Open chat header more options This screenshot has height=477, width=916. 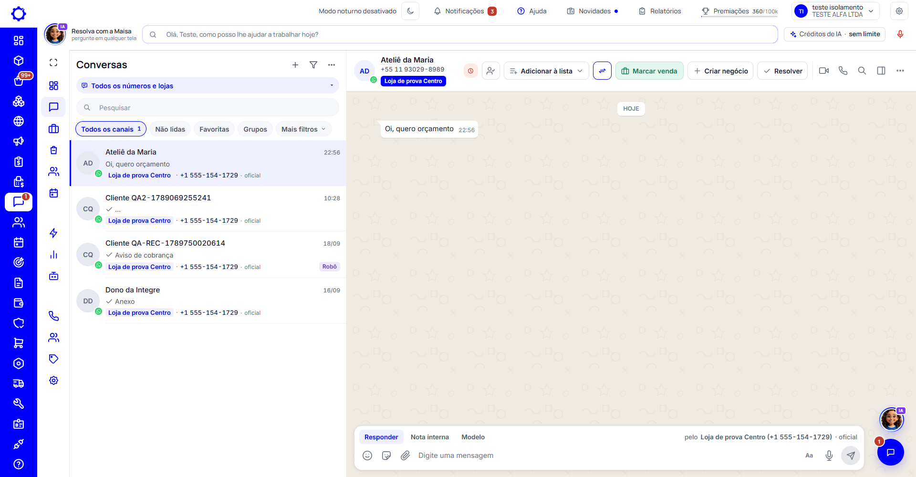pos(900,71)
